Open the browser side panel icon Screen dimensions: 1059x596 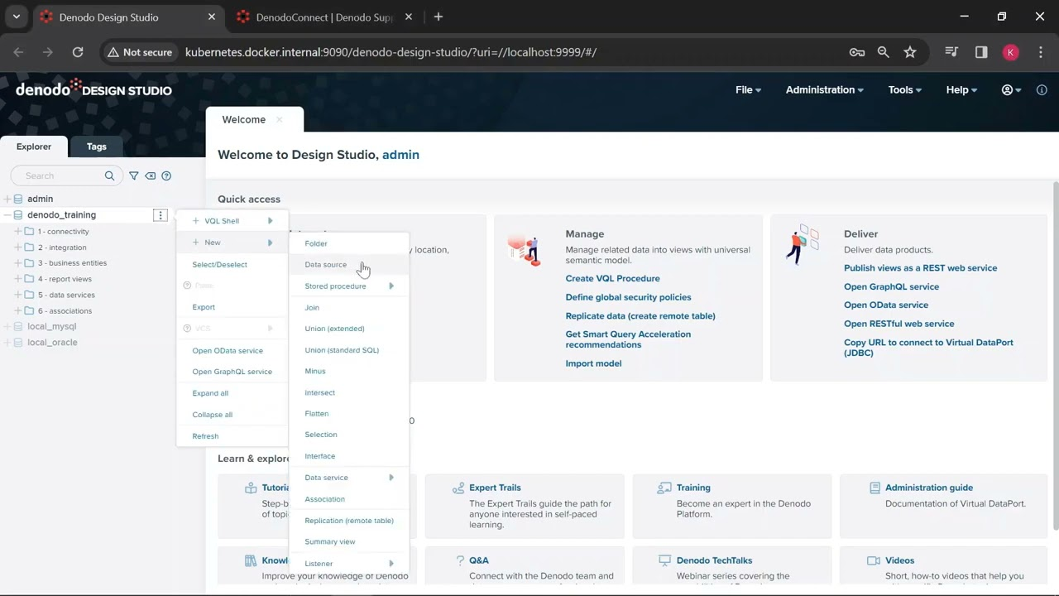click(x=981, y=52)
